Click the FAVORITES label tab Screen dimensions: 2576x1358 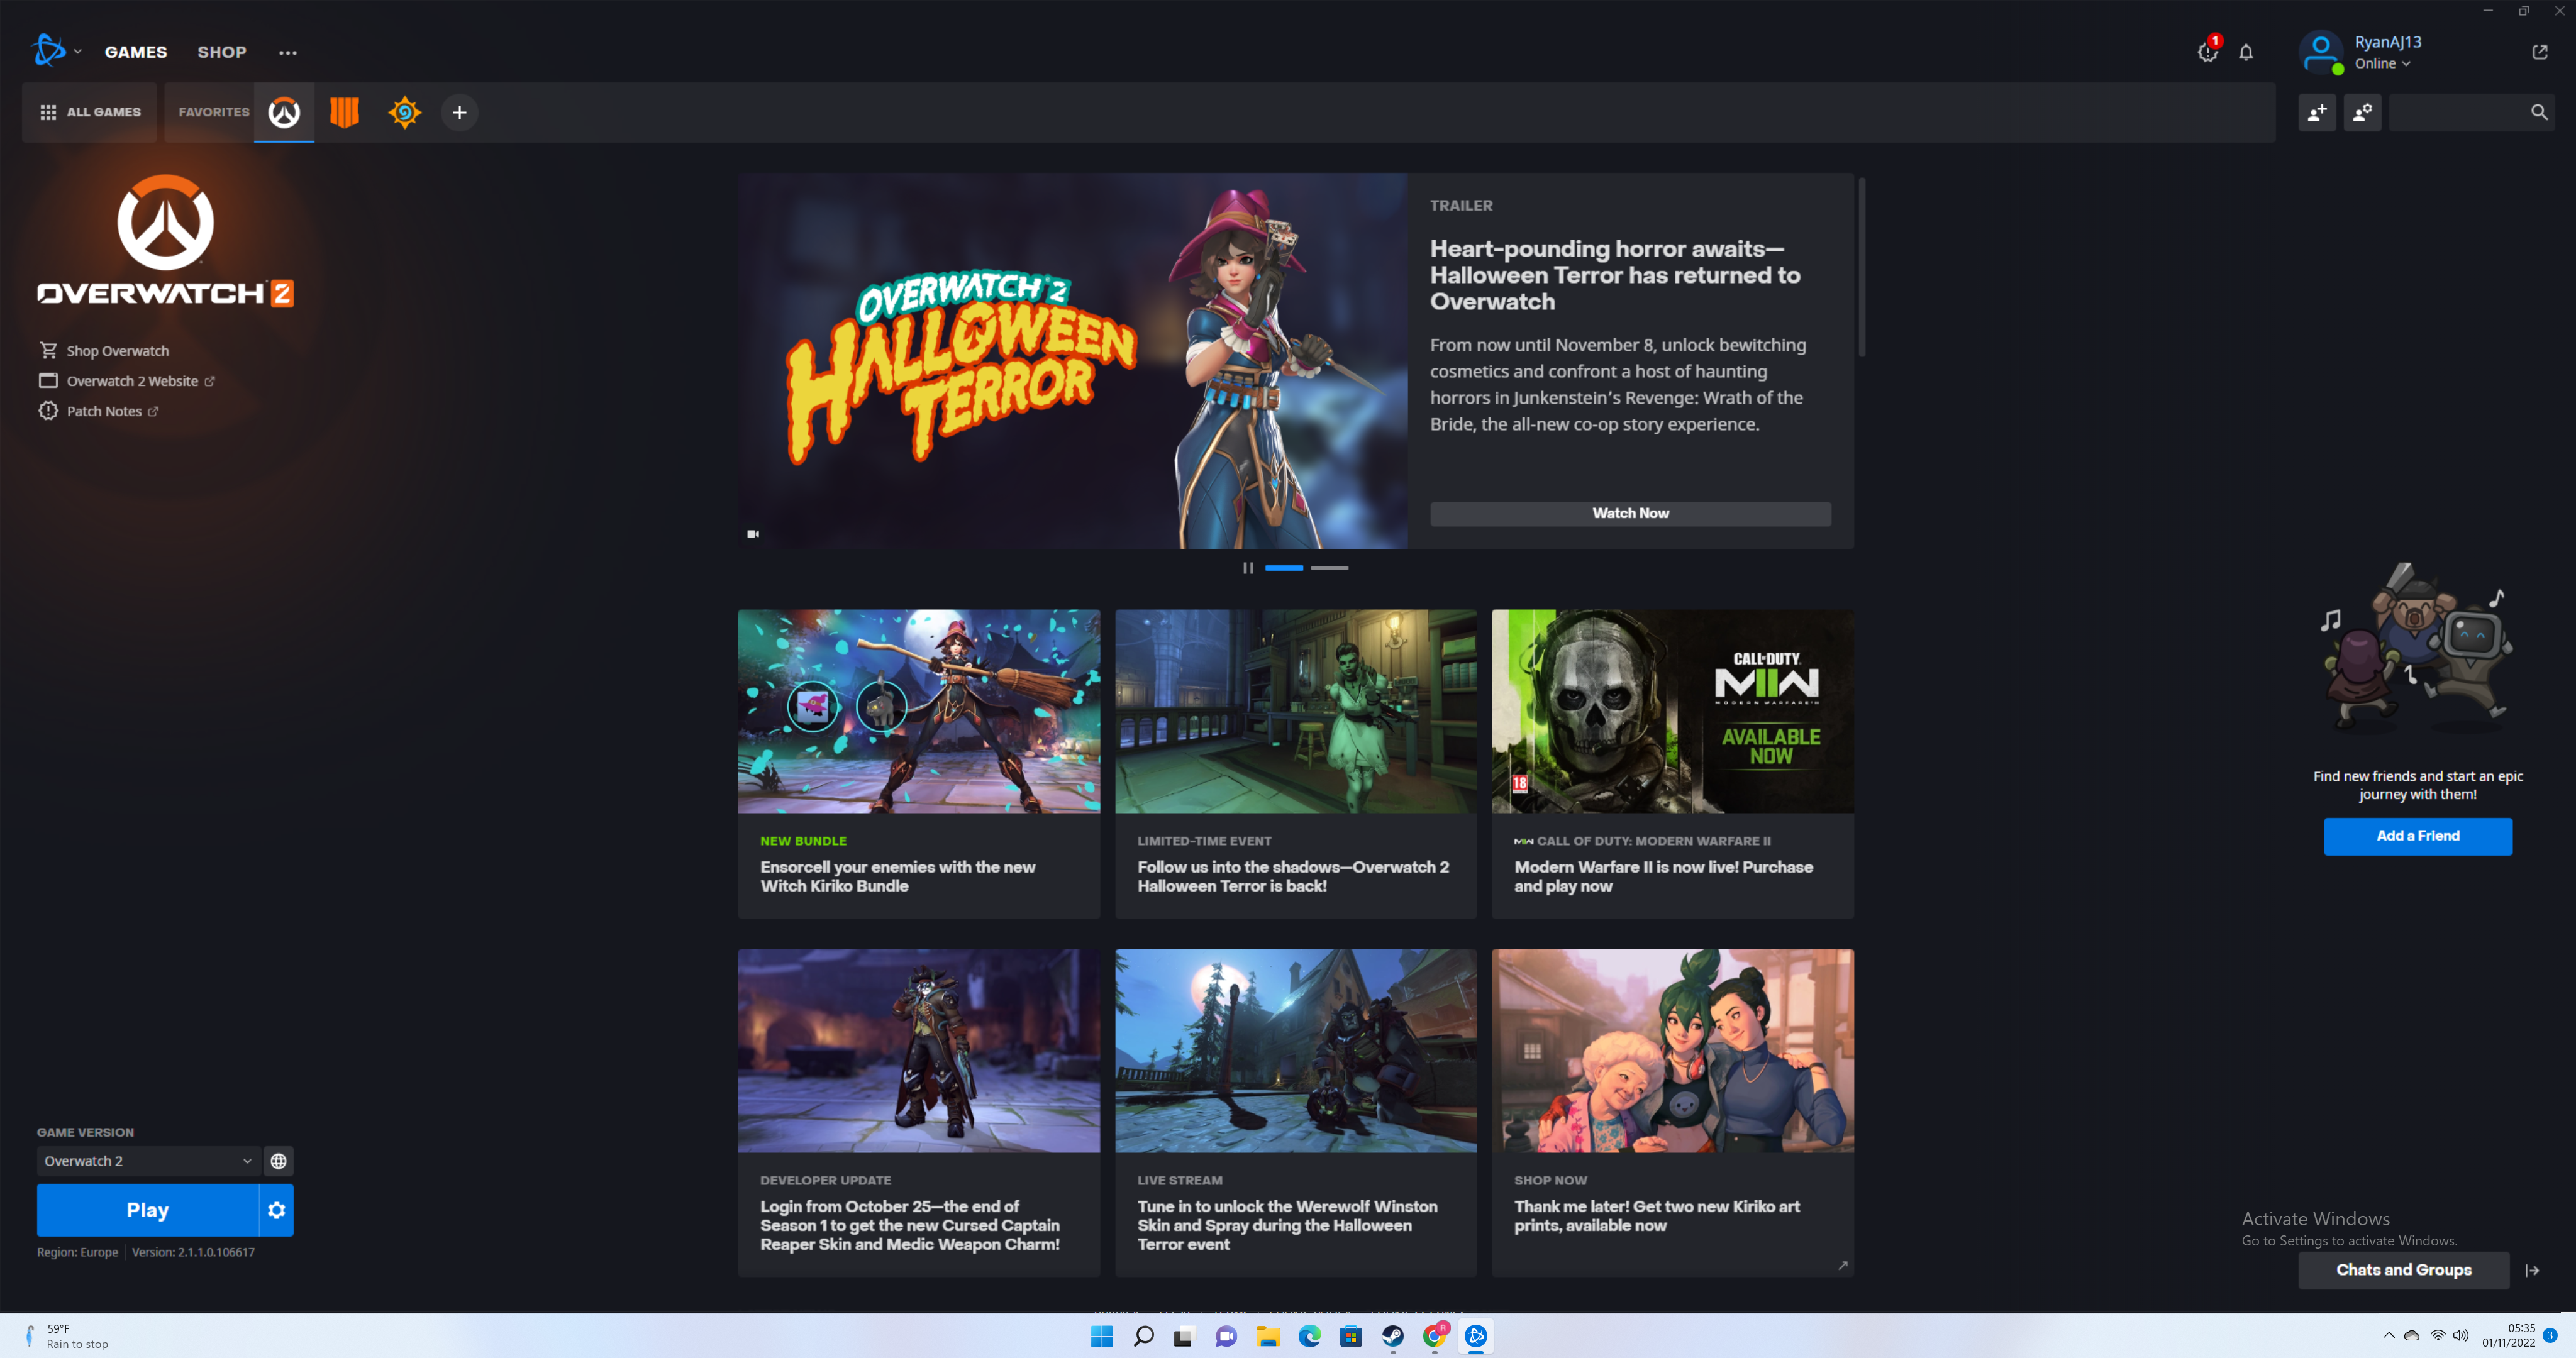tap(214, 112)
